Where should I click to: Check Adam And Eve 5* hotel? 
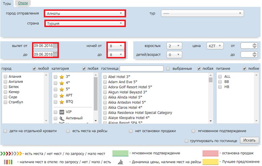coord(105,82)
